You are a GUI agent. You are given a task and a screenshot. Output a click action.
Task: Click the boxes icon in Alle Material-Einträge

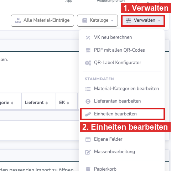point(18,21)
